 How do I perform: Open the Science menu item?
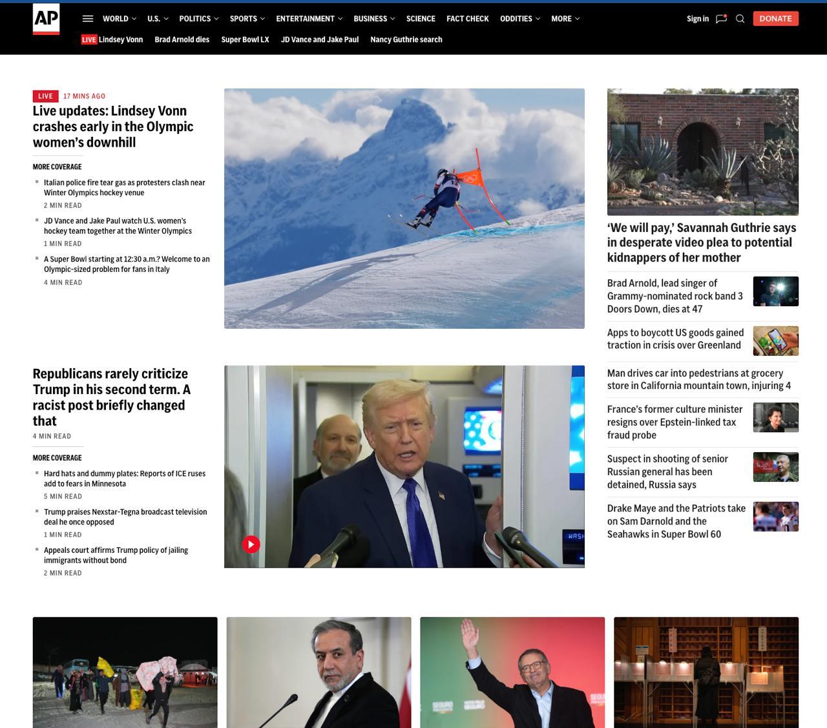421,19
